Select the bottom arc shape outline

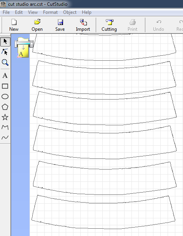point(103,212)
